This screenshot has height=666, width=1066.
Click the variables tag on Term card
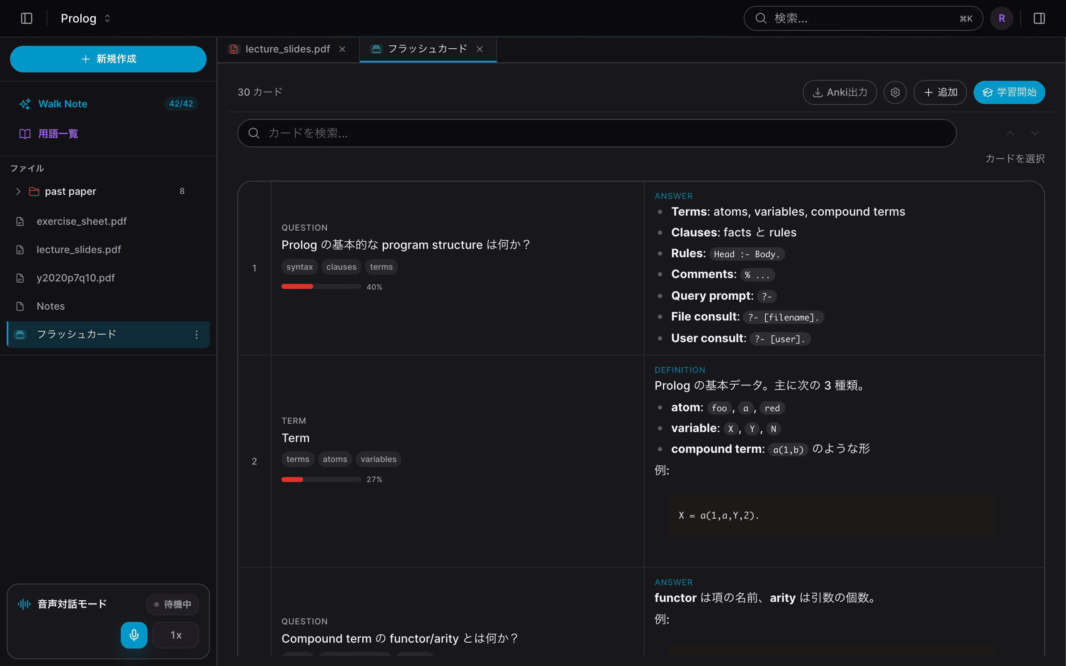click(x=379, y=459)
